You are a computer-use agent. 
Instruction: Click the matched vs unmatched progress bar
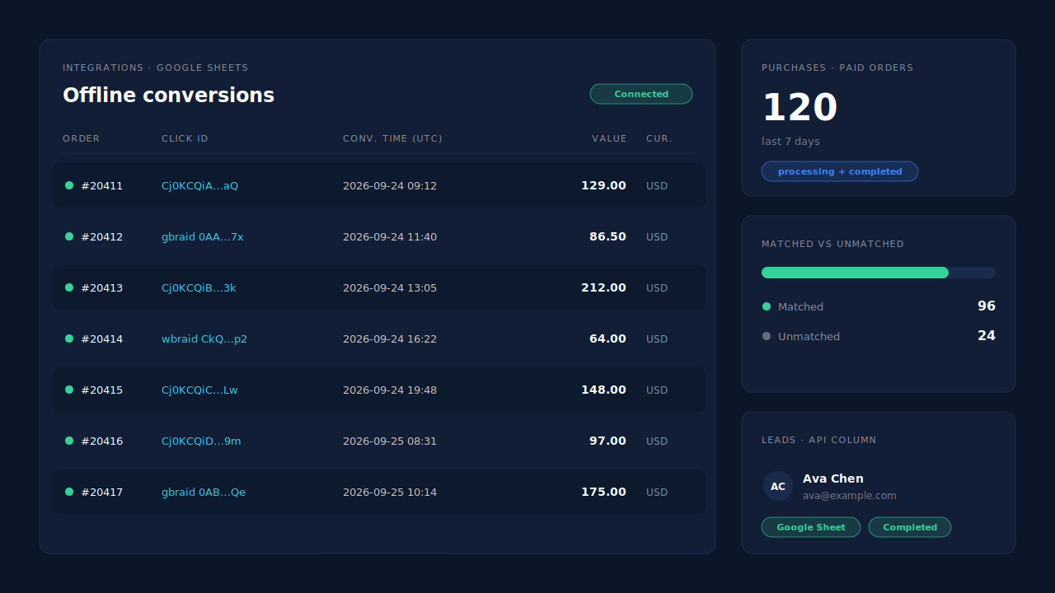pyautogui.click(x=879, y=273)
